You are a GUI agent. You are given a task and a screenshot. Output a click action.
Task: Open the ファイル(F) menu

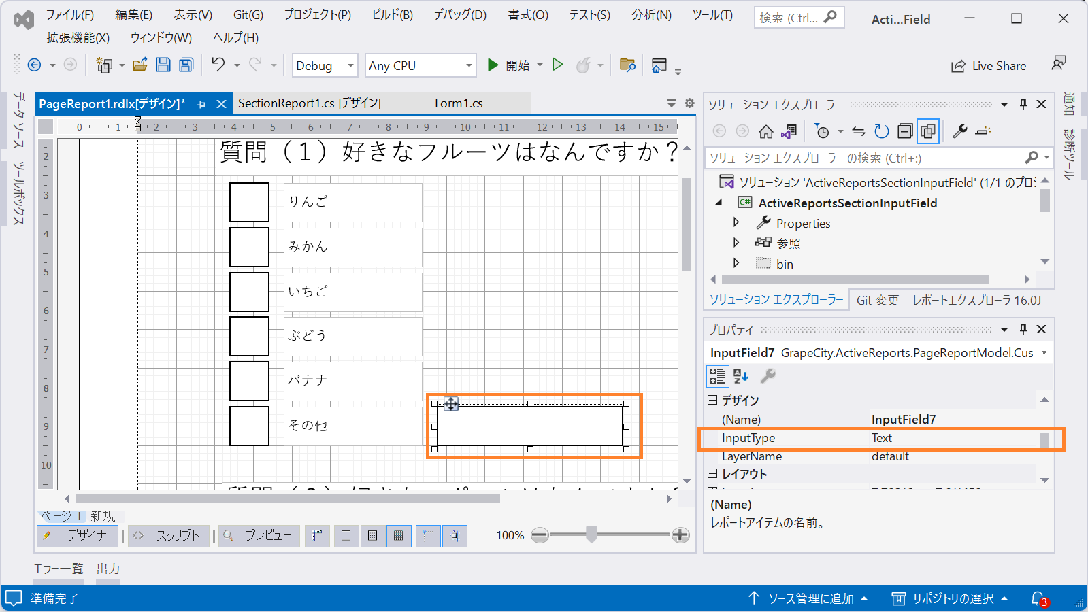coord(69,14)
